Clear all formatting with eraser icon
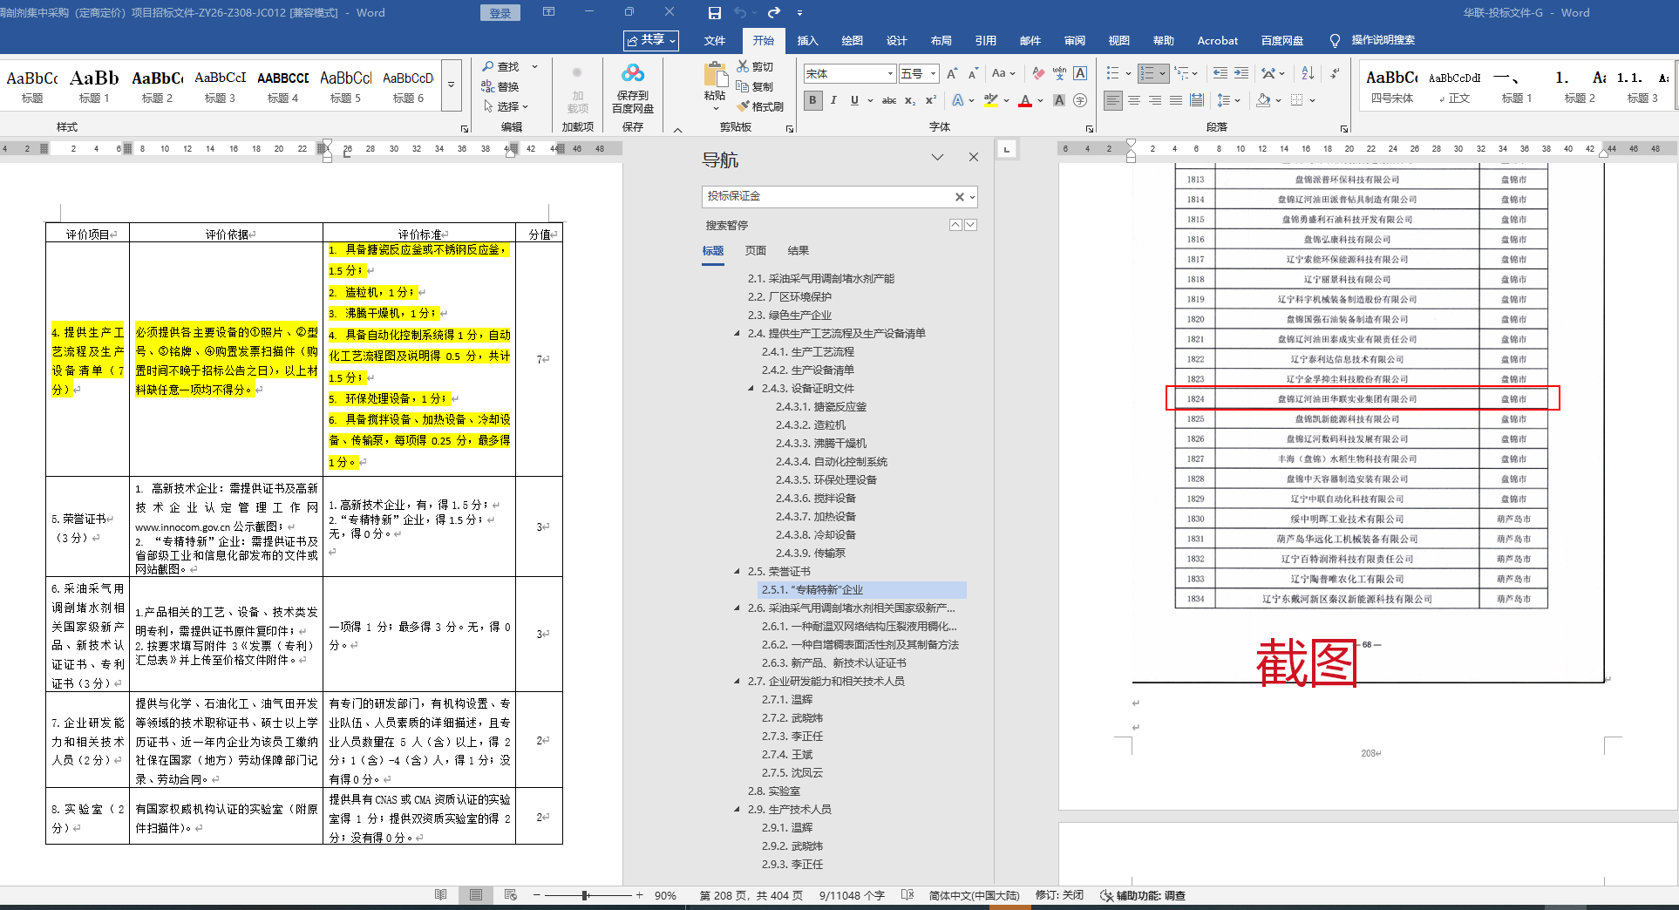1679x910 pixels. coord(1038,73)
